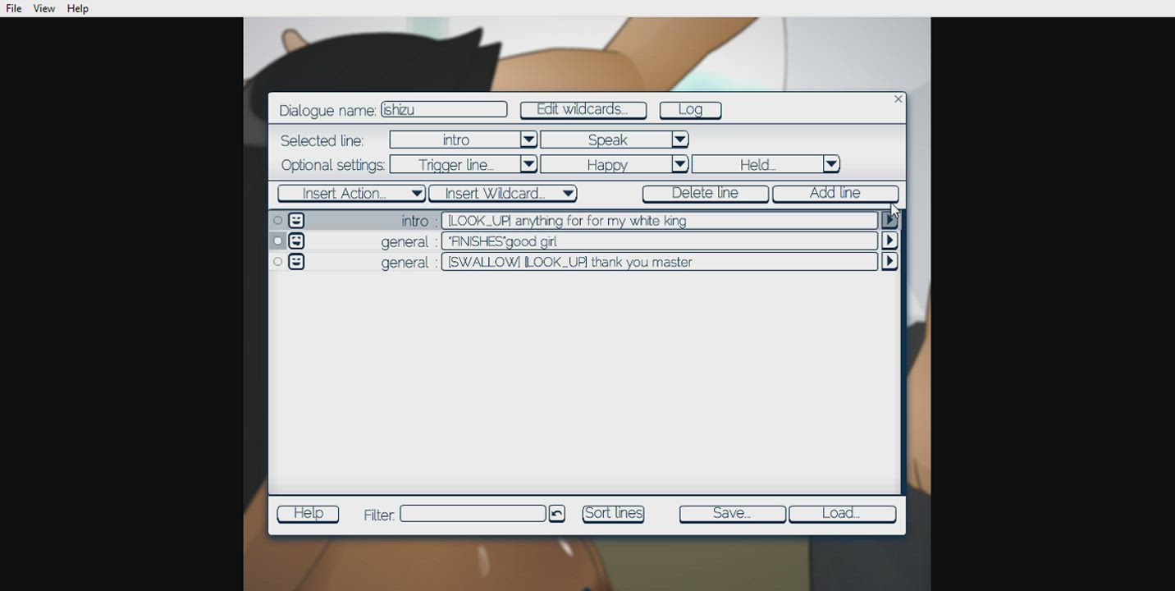Image resolution: width=1175 pixels, height=591 pixels.
Task: Expand the Insert Wildcard... dropdown
Action: pos(502,194)
